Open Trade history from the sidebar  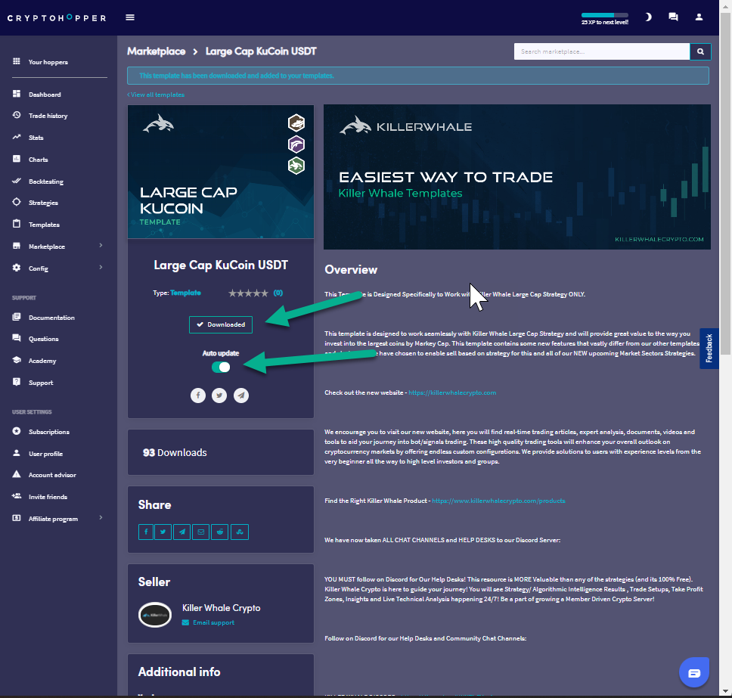[x=48, y=116]
